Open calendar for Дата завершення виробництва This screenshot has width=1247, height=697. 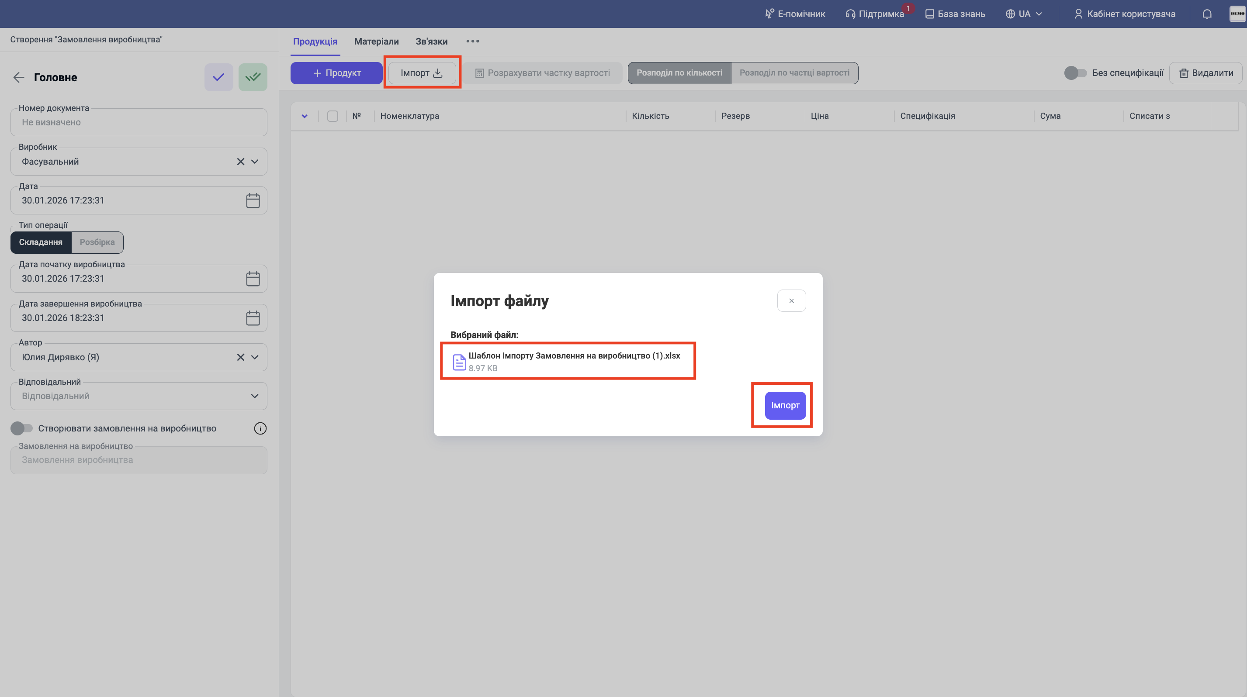[x=253, y=318]
